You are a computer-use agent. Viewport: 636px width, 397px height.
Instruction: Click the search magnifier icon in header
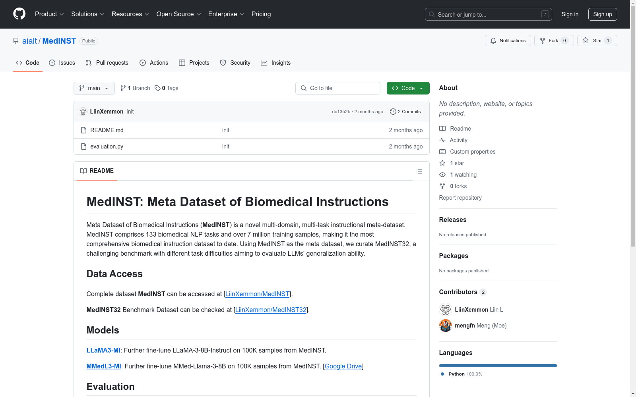(x=432, y=14)
